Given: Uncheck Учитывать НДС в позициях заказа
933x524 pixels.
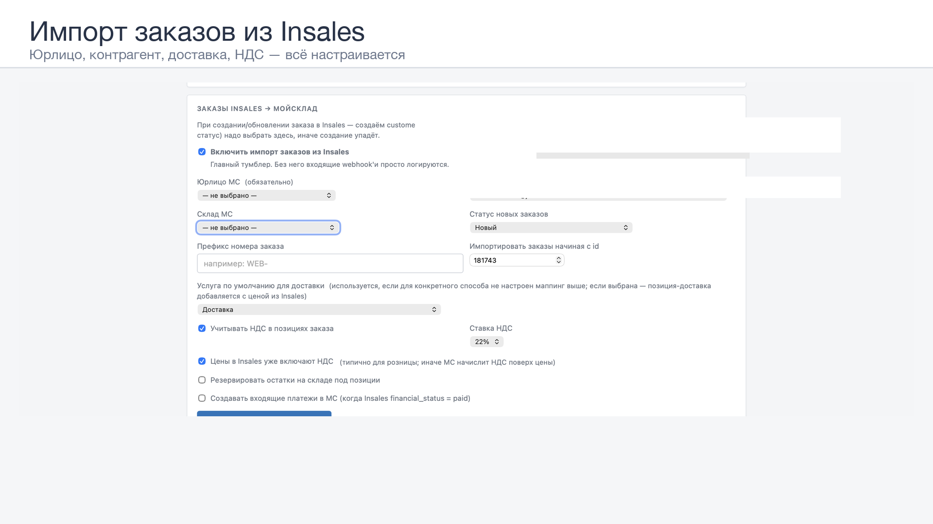Looking at the screenshot, I should [x=202, y=328].
